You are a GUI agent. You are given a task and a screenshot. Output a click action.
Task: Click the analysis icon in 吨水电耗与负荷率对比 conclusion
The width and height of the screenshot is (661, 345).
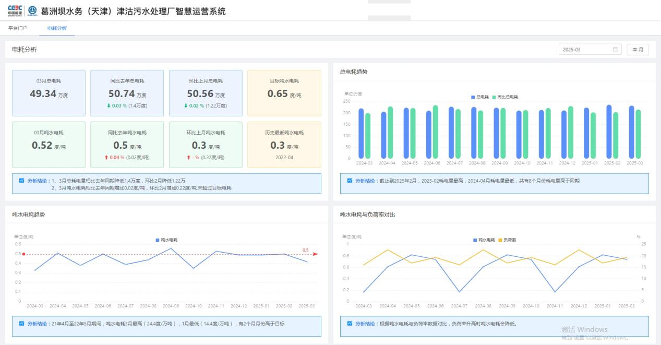click(350, 324)
